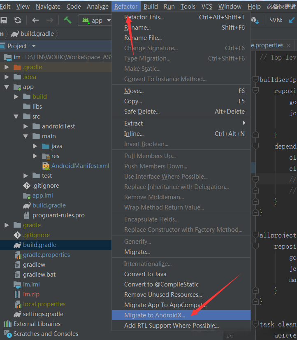Open the Project view dropdown arrow
Screen dimensions: 297x340
[x=34, y=46]
